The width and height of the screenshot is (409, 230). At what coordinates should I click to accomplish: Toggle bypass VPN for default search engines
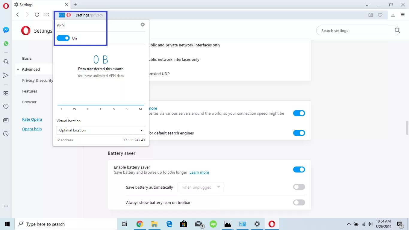point(299,133)
